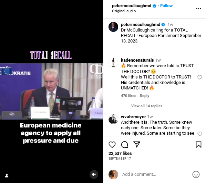Like the wvahrmeyer comment heart
Image resolution: width=206 pixels, height=183 pixels.
pyautogui.click(x=200, y=134)
